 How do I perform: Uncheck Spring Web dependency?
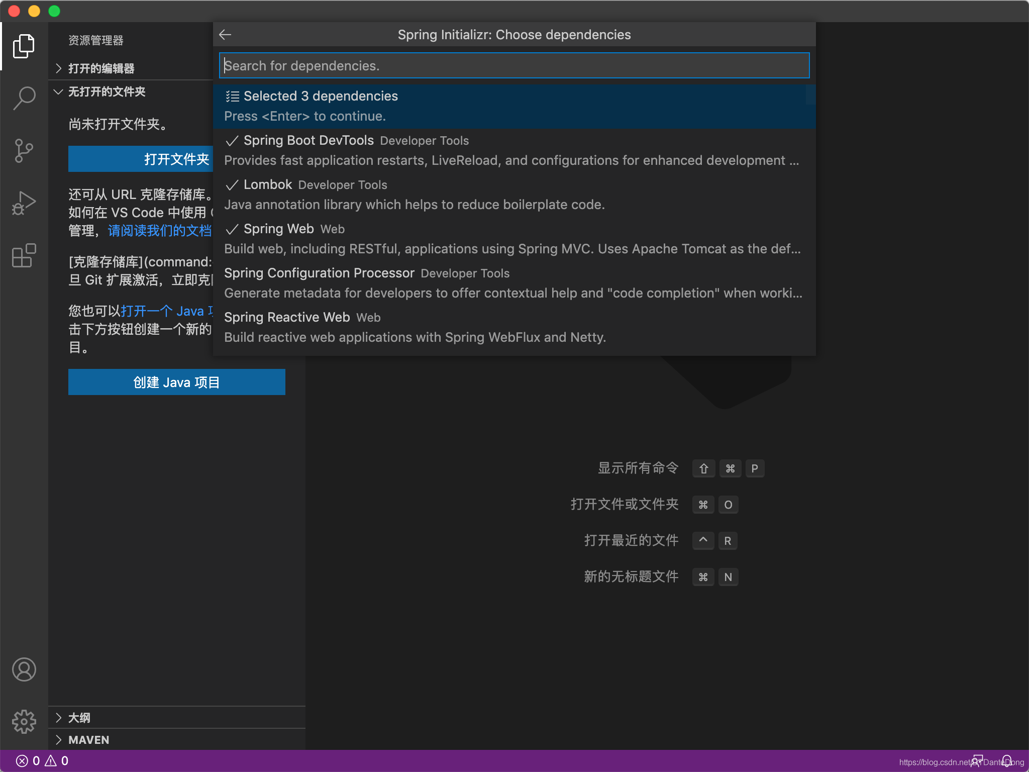514,239
